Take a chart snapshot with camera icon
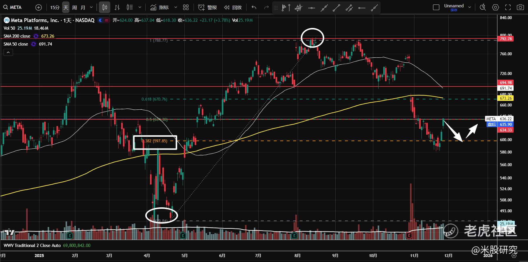This screenshot has height=262, width=528. (x=520, y=7)
